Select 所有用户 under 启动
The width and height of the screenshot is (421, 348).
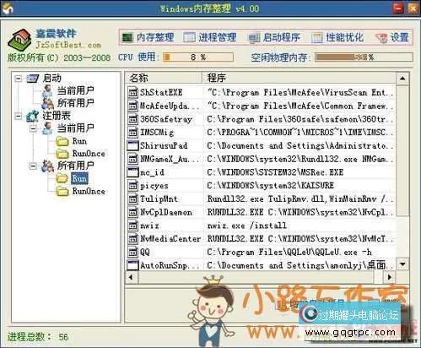coord(75,103)
